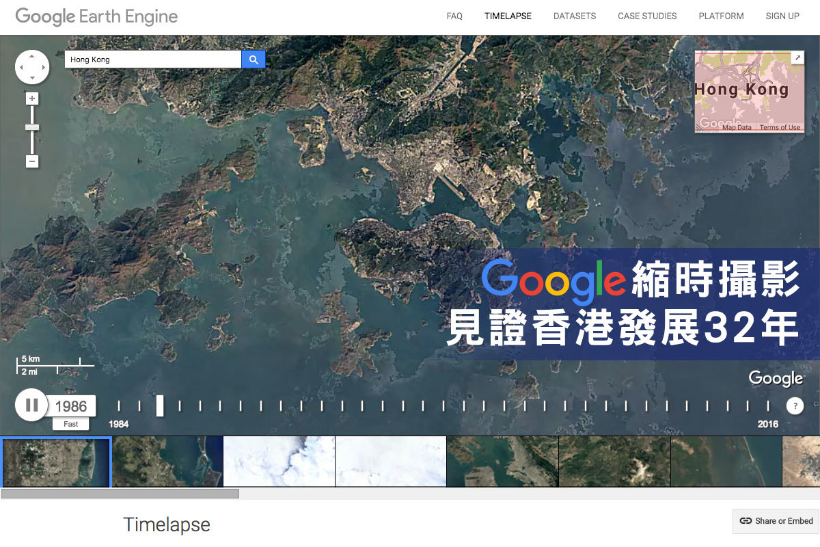Zoom out with the minus button
Screen dimensions: 820x547
click(32, 161)
